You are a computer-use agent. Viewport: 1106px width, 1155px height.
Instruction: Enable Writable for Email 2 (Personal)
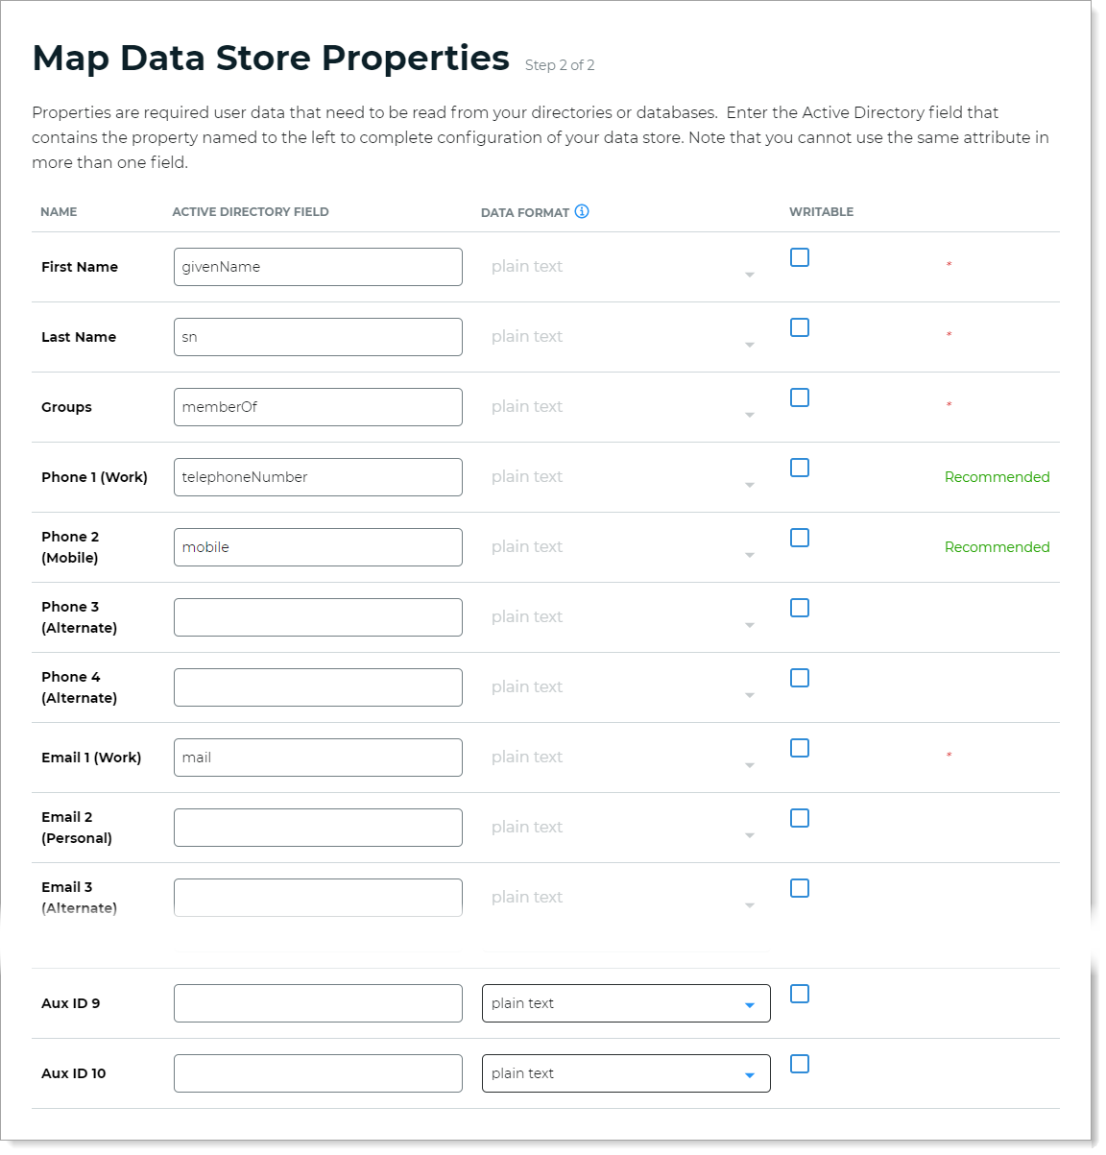coord(800,818)
